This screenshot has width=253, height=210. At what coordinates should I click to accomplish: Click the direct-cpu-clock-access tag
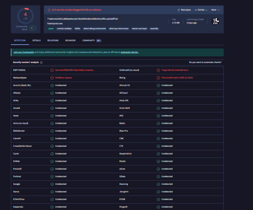[119, 29]
